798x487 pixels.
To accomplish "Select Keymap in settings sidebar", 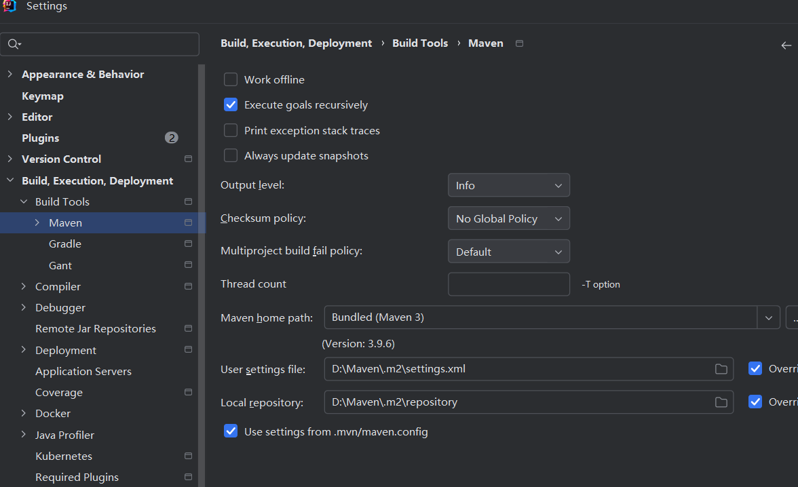I will [43, 96].
